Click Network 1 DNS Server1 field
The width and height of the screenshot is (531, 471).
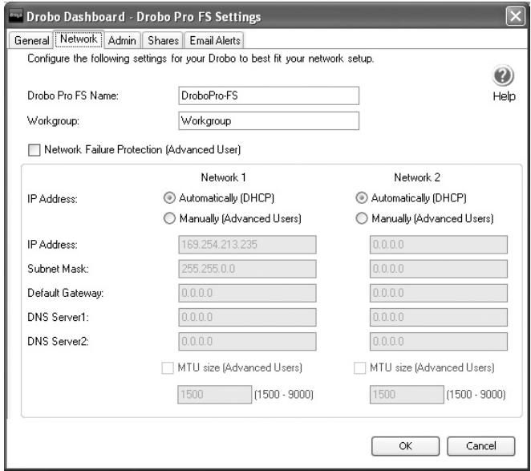coord(247,317)
